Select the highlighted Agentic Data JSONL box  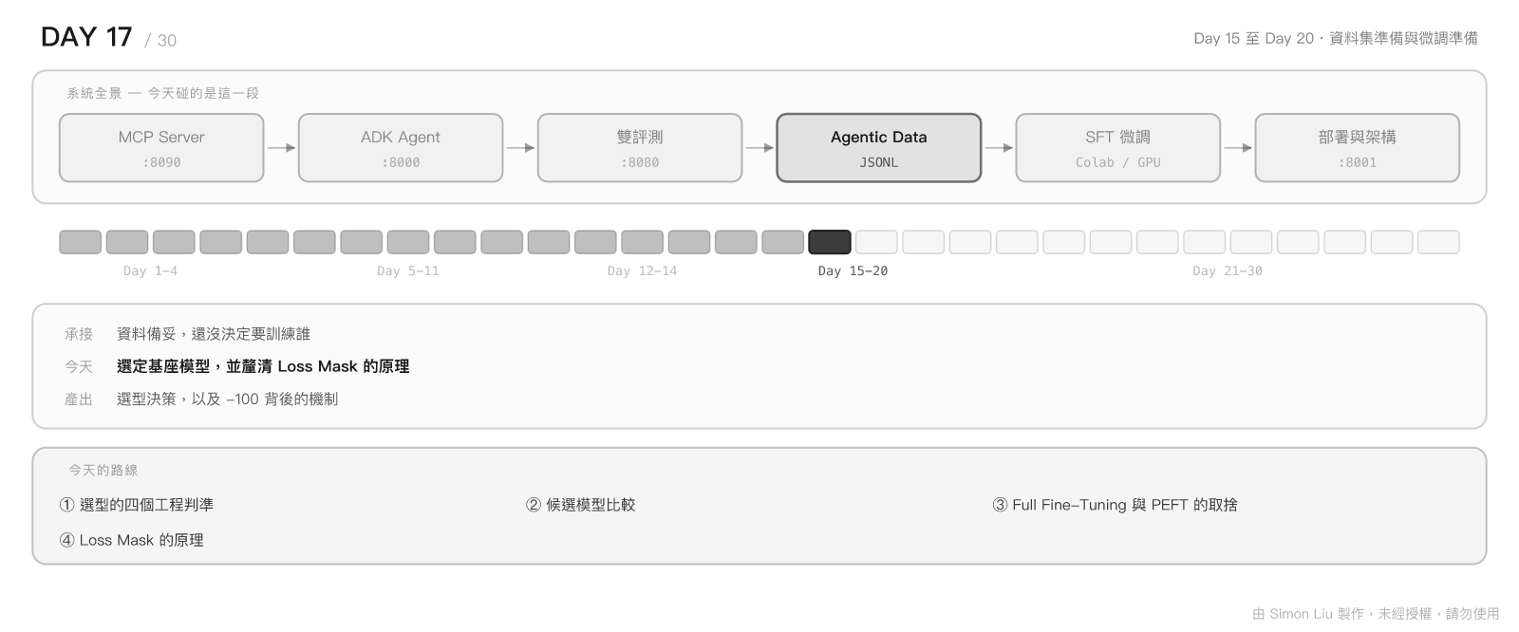pos(879,148)
